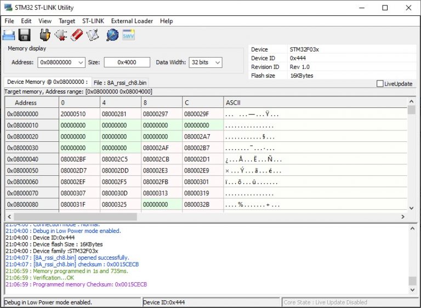Switch to Device Memory @ 0x08000000 tab

coord(48,82)
